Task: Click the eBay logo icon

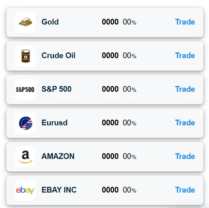Action: (x=25, y=190)
